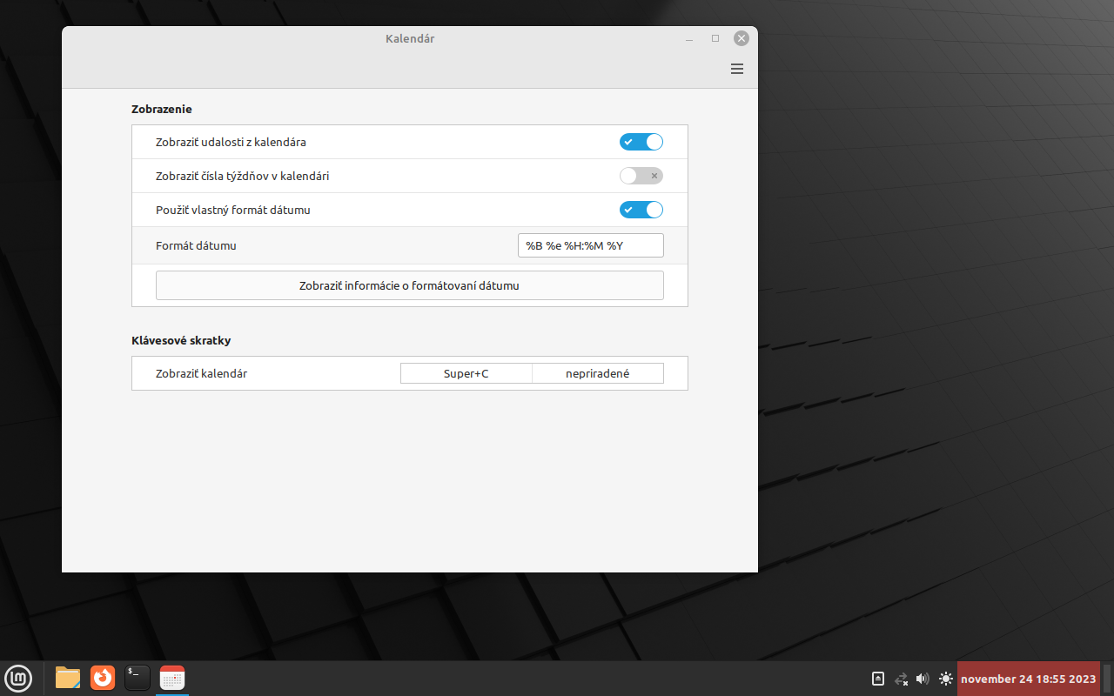Viewport: 1114px width, 696px height.
Task: Open the hamburger menu in Kalendár window
Action: 737,70
